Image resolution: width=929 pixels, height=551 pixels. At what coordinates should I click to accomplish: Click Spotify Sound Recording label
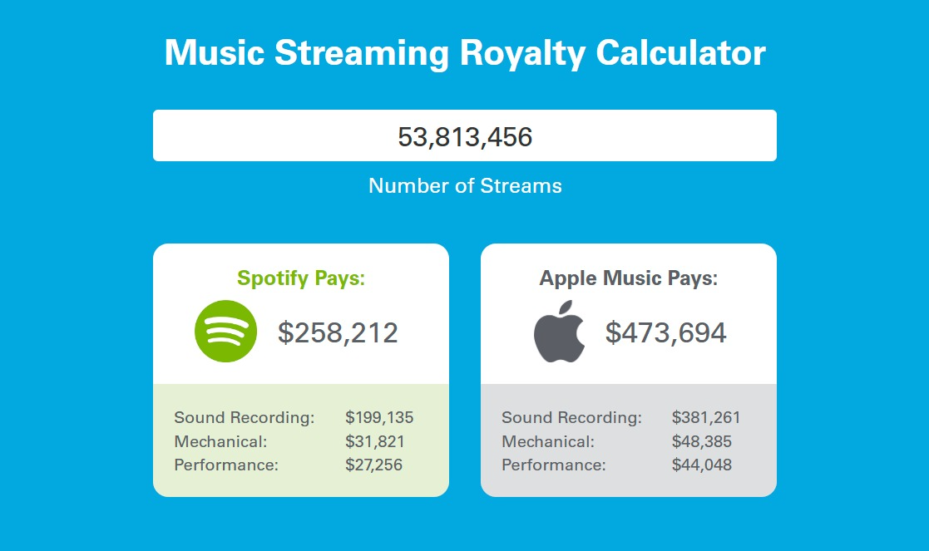244,417
